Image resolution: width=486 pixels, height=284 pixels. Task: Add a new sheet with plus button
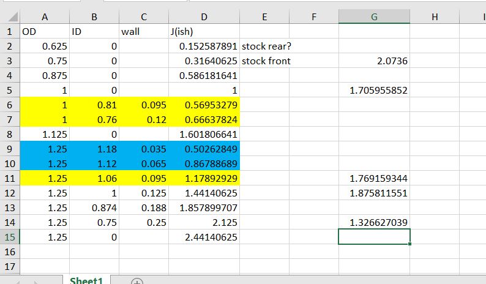(x=138, y=281)
